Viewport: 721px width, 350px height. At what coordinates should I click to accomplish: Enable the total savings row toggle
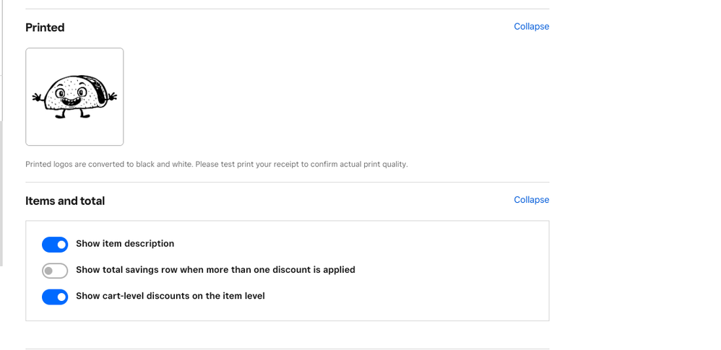[x=55, y=271]
